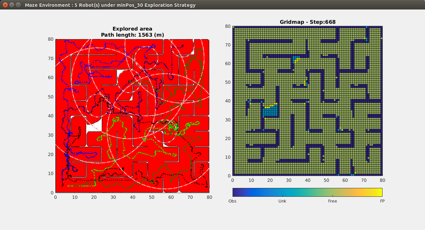Click x-axis tick label 40 on Explored area
This screenshot has height=230, width=425.
[x=132, y=197]
